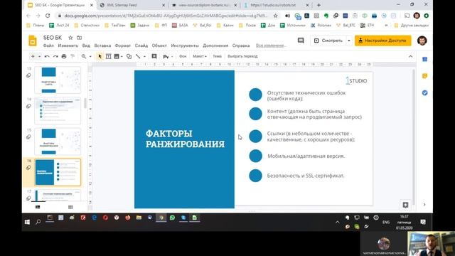The height and width of the screenshot is (256, 455).
Task: Open the input tools (Ру) button
Action: coord(166,56)
